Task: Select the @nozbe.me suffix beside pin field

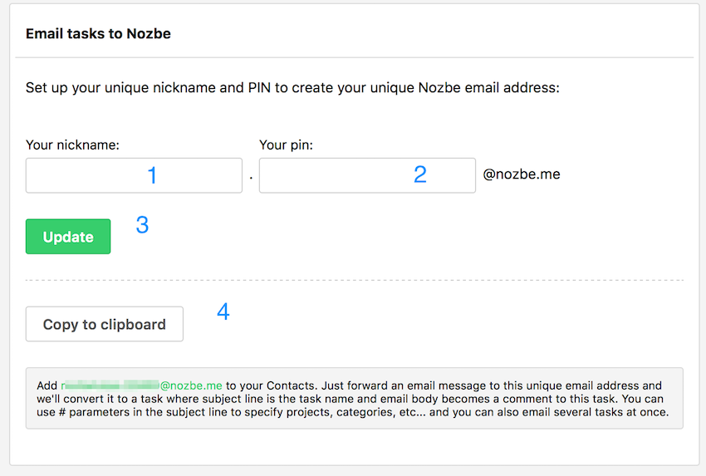Action: 522,174
